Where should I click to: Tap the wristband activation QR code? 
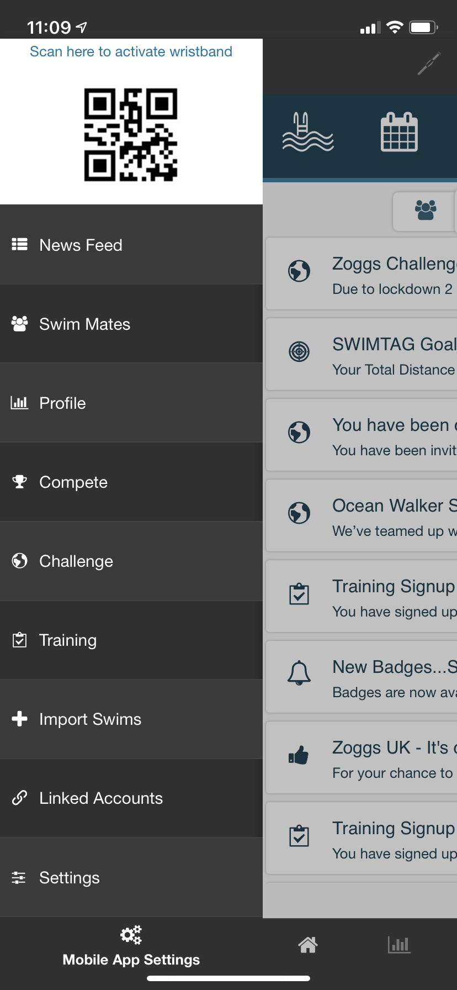[x=131, y=135]
